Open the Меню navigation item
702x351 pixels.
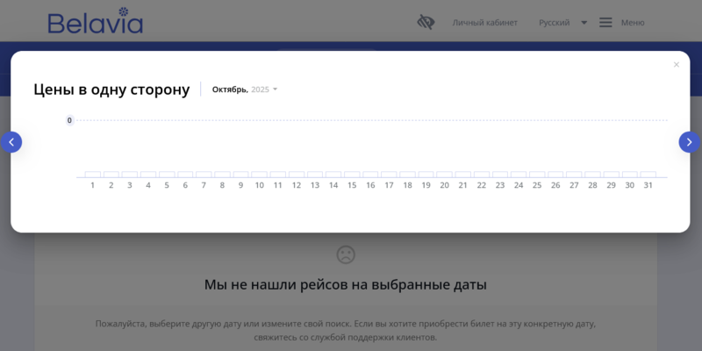point(632,23)
